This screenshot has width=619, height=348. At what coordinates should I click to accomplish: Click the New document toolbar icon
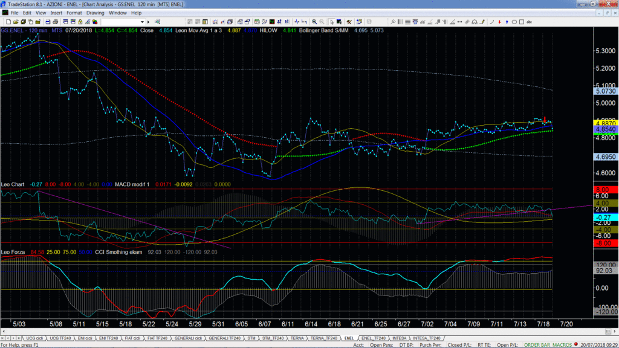(8, 22)
